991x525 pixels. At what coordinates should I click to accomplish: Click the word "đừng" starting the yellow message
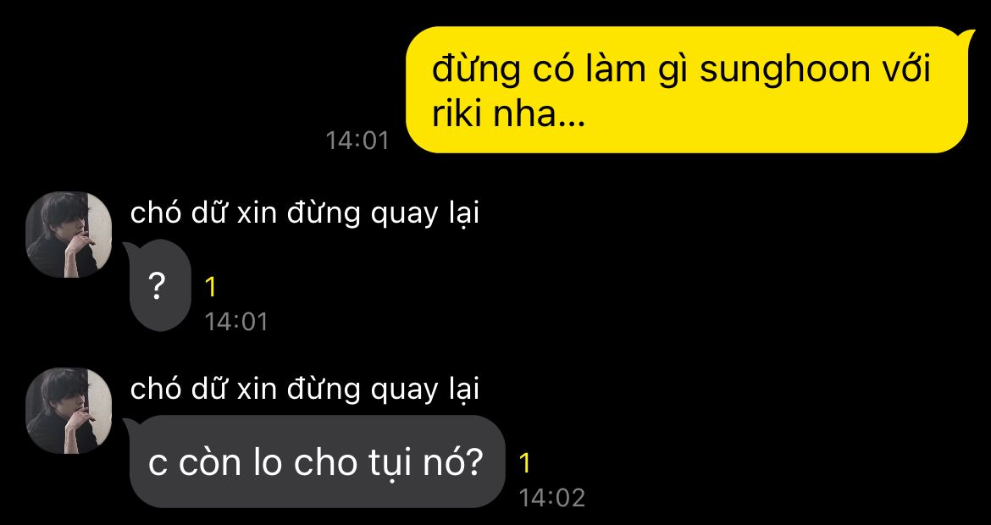476,69
